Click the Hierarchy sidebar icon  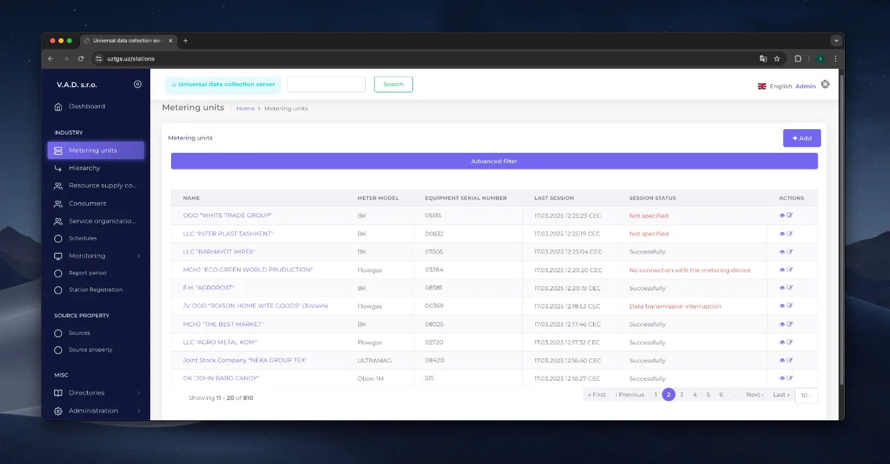[58, 168]
